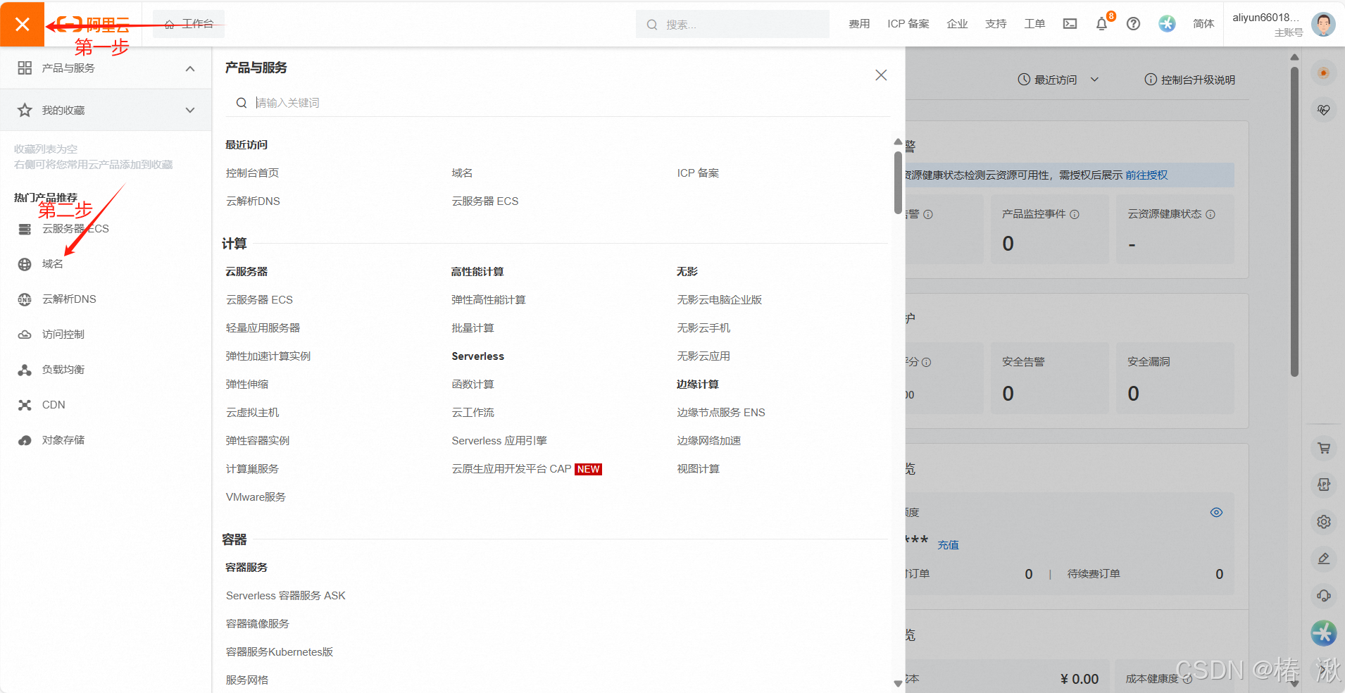
Task: Click the settings gear icon in right rail
Action: pos(1324,522)
